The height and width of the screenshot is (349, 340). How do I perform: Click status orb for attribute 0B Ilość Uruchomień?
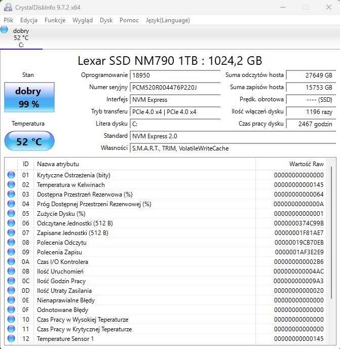pos(11,271)
